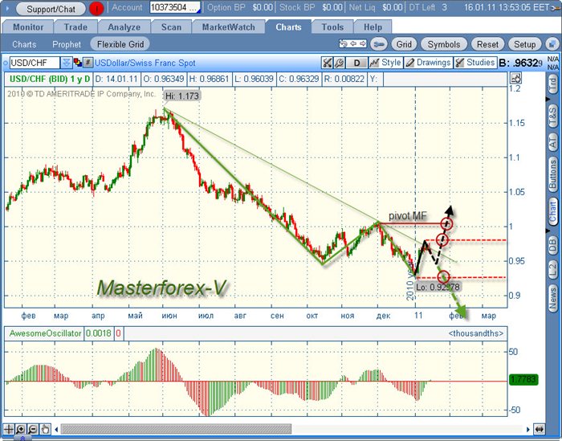Expand the bottom panel chevron

point(22,438)
